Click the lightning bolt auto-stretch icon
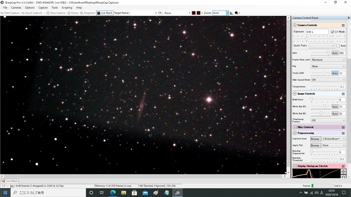Viewport: 351px width, 197px height. point(344,172)
